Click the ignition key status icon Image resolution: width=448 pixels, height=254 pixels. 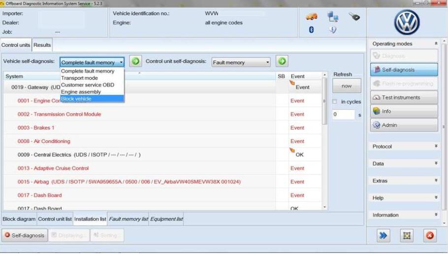tap(354, 17)
